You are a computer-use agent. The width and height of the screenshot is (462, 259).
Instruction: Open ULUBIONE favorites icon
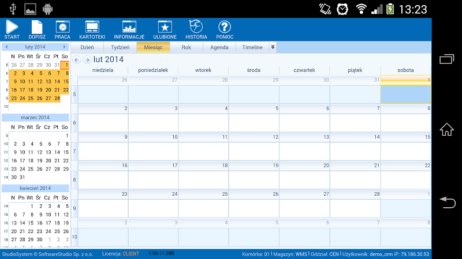pos(165,29)
